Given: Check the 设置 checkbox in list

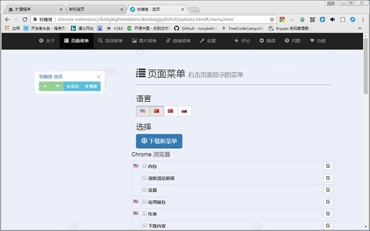Looking at the screenshot, I should click(x=144, y=190).
